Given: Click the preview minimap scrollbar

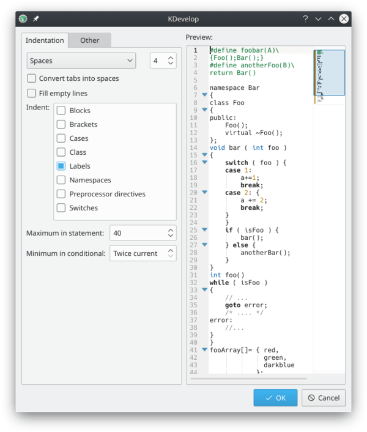Looking at the screenshot, I should point(329,73).
